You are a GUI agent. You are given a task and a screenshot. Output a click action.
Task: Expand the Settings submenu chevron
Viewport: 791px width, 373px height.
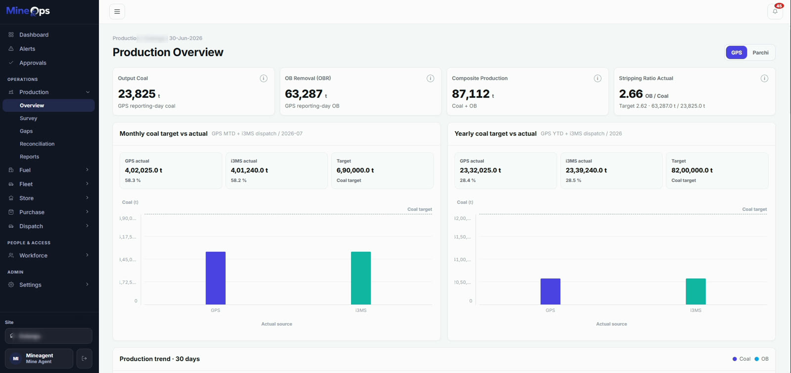click(88, 285)
